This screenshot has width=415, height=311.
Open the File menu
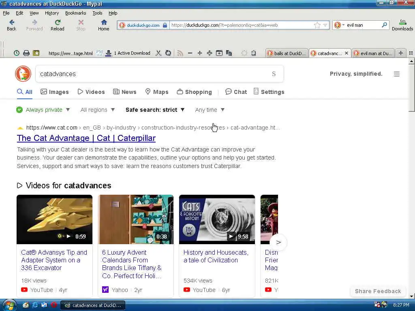pyautogui.click(x=6, y=13)
